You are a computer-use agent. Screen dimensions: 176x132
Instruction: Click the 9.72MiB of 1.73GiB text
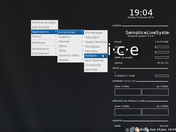(125, 76)
